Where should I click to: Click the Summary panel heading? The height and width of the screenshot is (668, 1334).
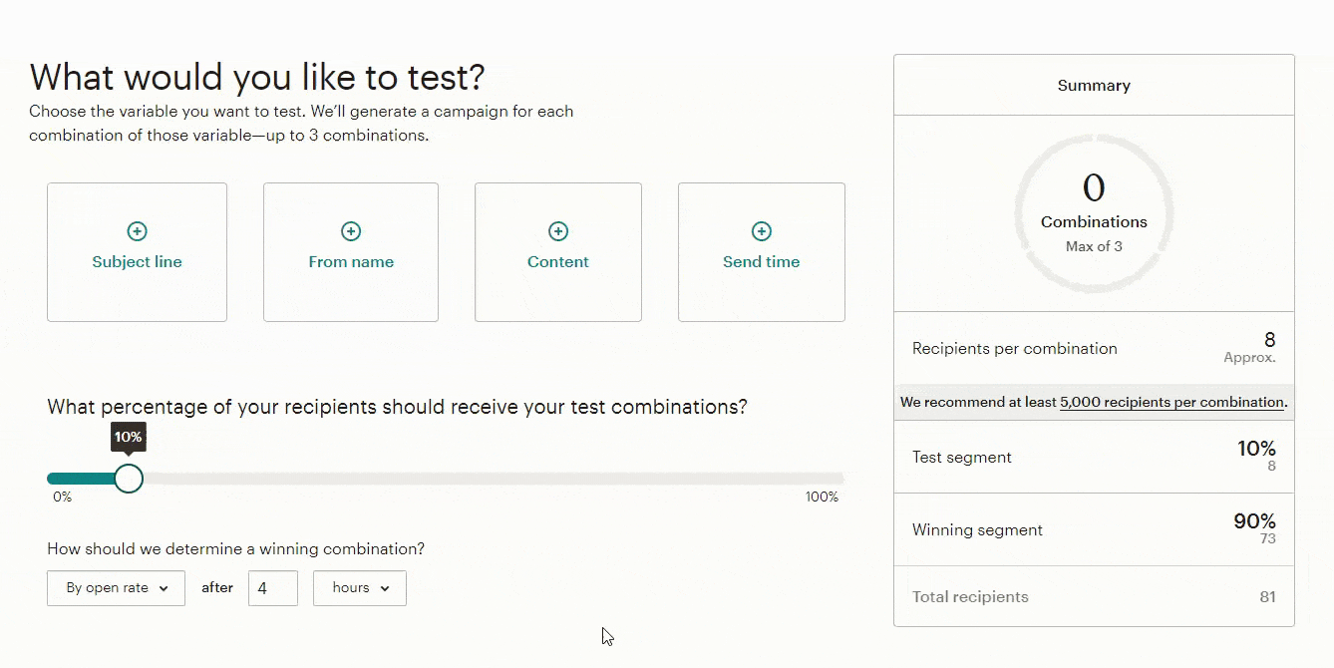click(x=1094, y=86)
